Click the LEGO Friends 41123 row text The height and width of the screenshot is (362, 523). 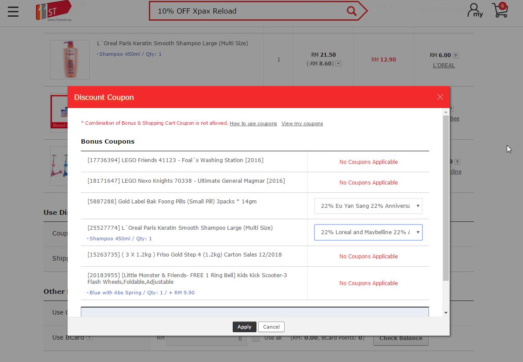tap(176, 160)
